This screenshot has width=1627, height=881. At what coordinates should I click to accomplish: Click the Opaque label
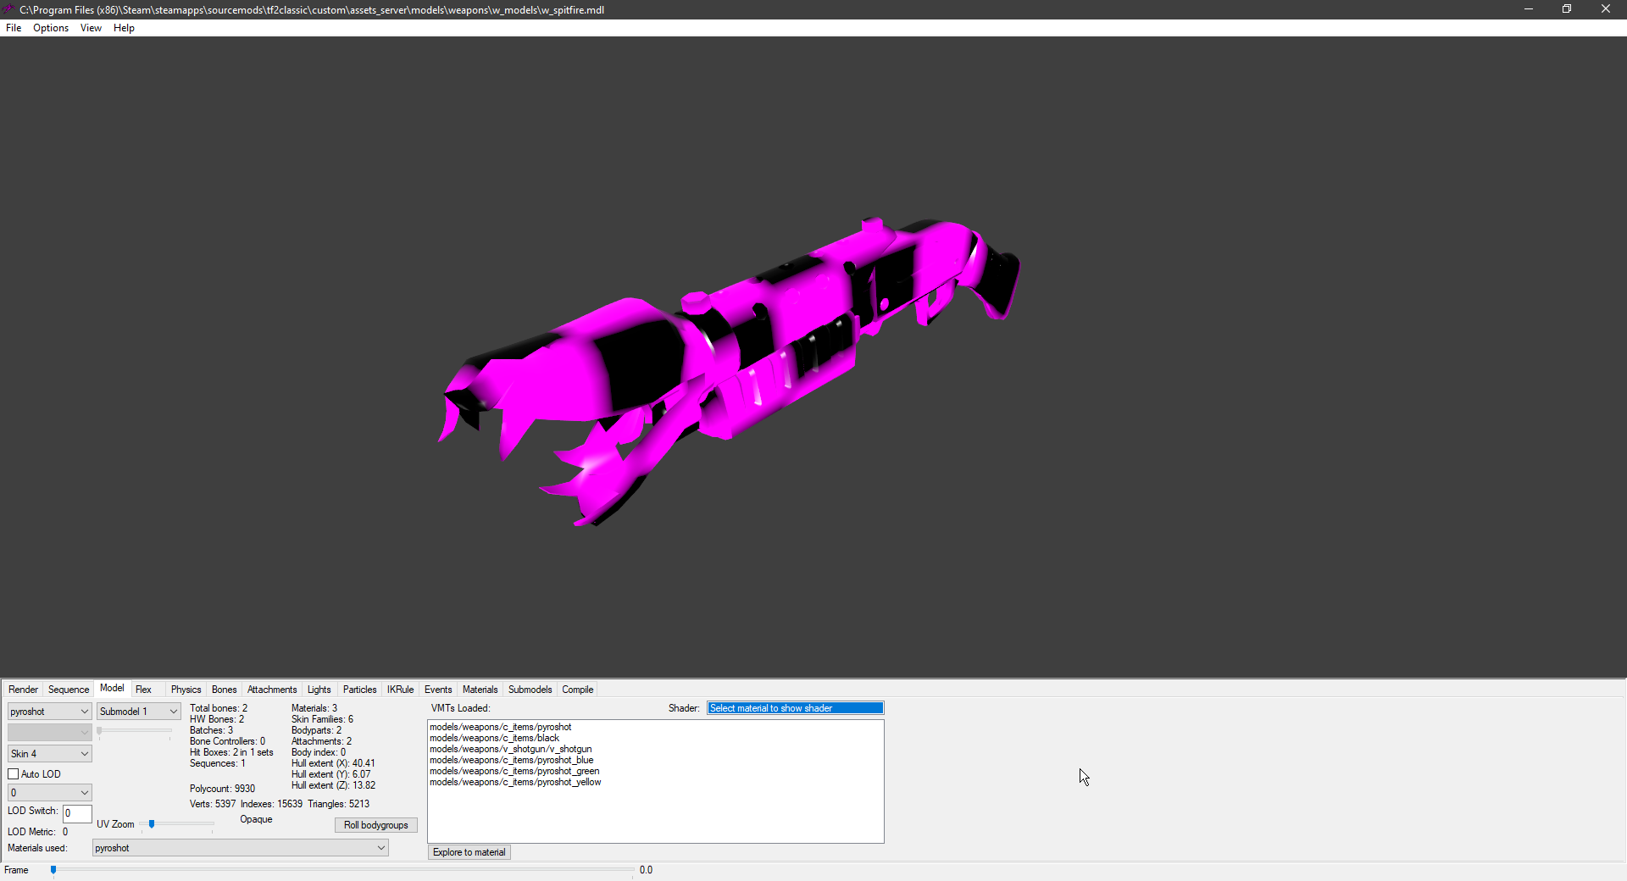pyautogui.click(x=256, y=819)
